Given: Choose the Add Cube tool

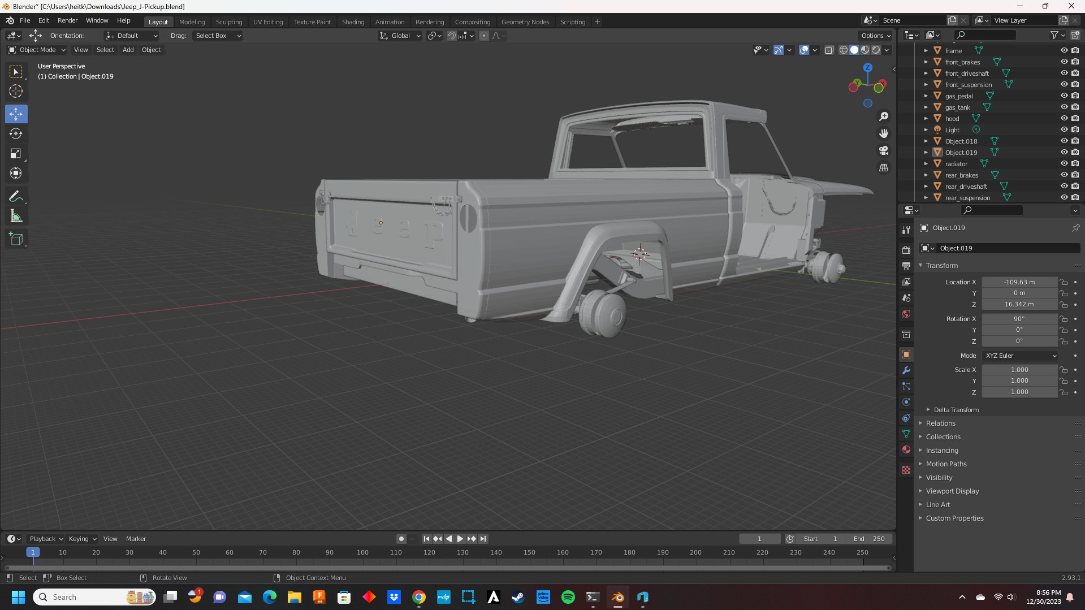Looking at the screenshot, I should [16, 239].
